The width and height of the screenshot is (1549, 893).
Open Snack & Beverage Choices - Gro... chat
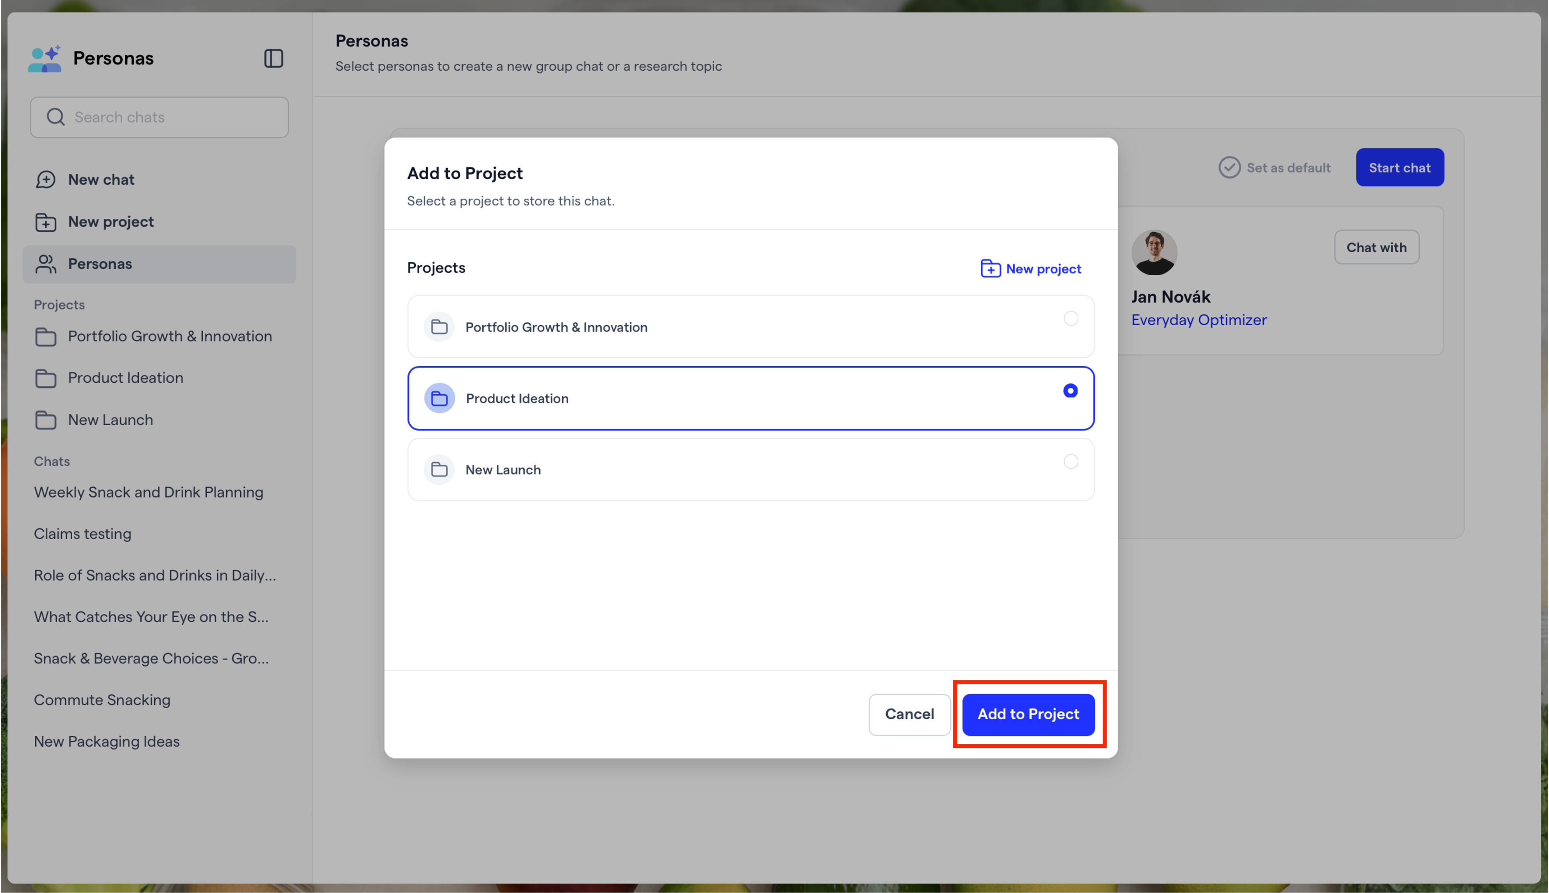coord(152,659)
